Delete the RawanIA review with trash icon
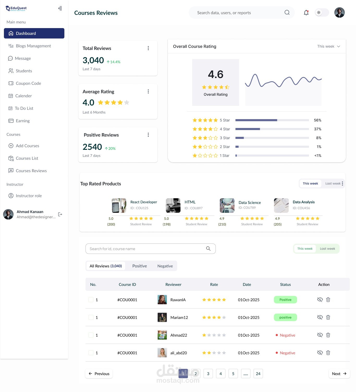Image resolution: width=356 pixels, height=392 pixels. tap(328, 300)
